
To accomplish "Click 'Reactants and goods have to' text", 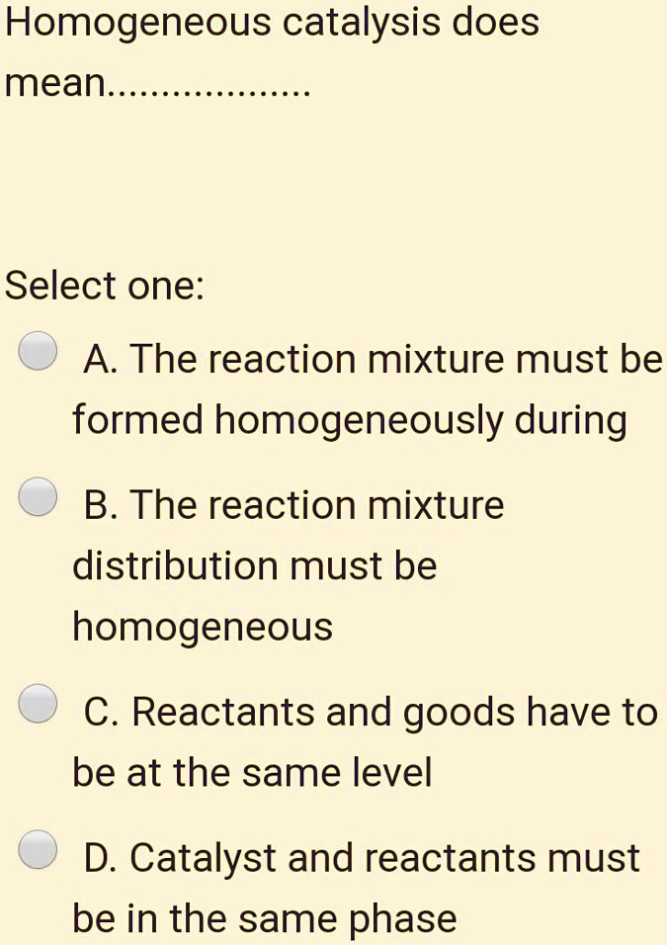I will click(394, 712).
